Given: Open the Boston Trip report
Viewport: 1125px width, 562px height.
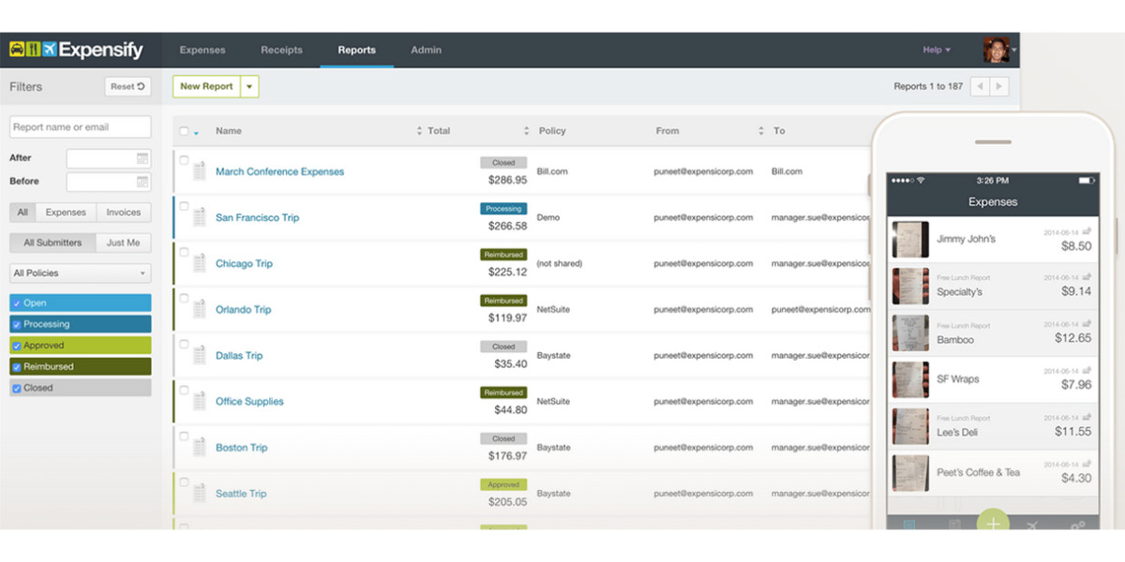Looking at the screenshot, I should [241, 448].
